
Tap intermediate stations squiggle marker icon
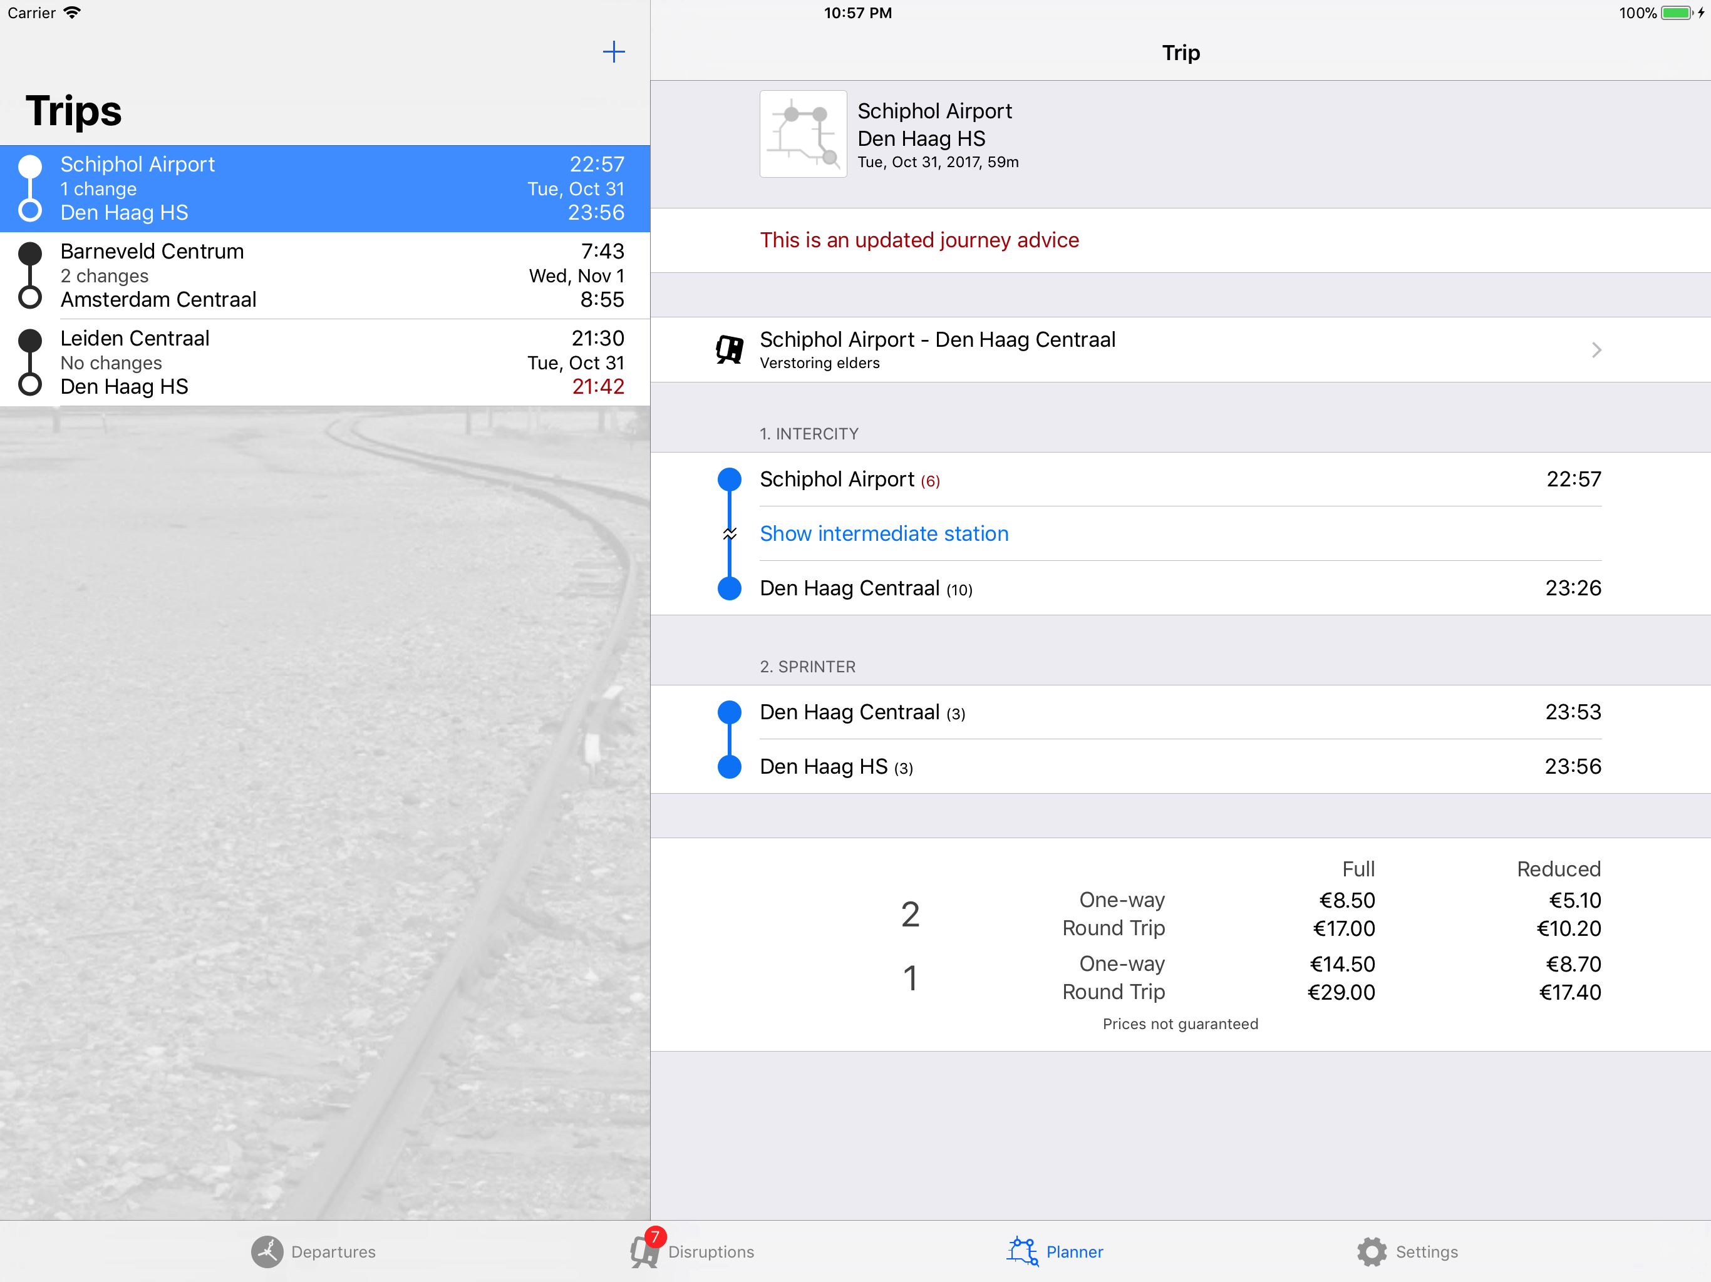pos(730,533)
